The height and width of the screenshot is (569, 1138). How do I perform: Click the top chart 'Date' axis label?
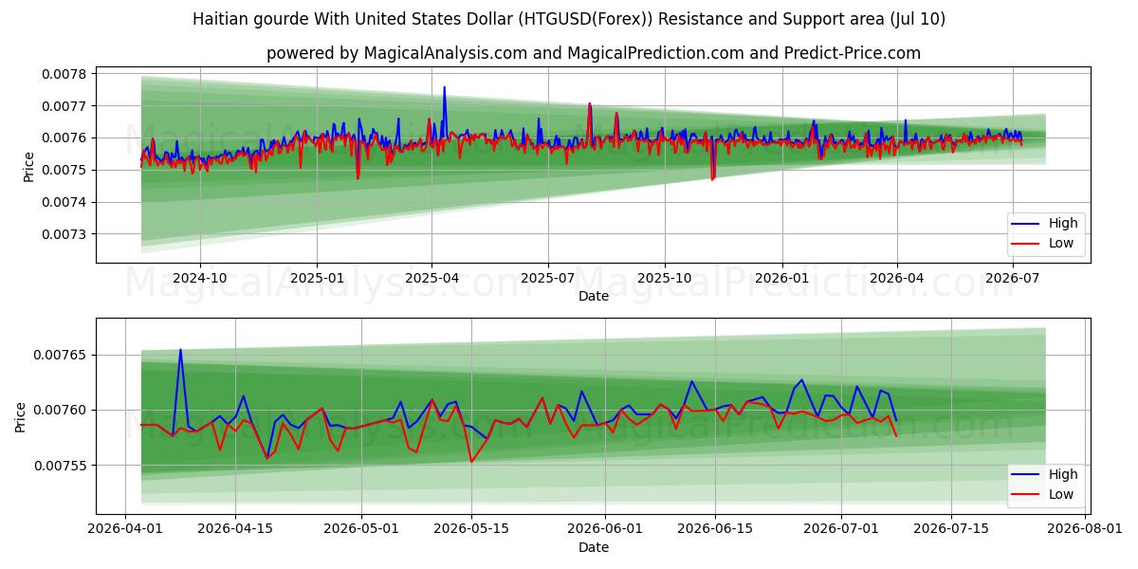pyautogui.click(x=594, y=297)
